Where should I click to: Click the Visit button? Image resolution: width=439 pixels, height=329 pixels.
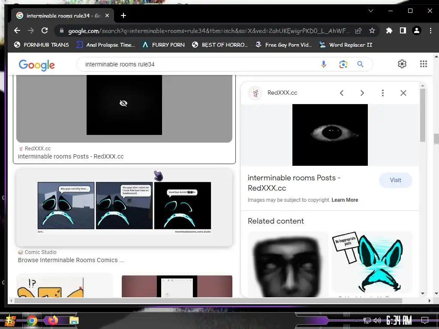396,180
